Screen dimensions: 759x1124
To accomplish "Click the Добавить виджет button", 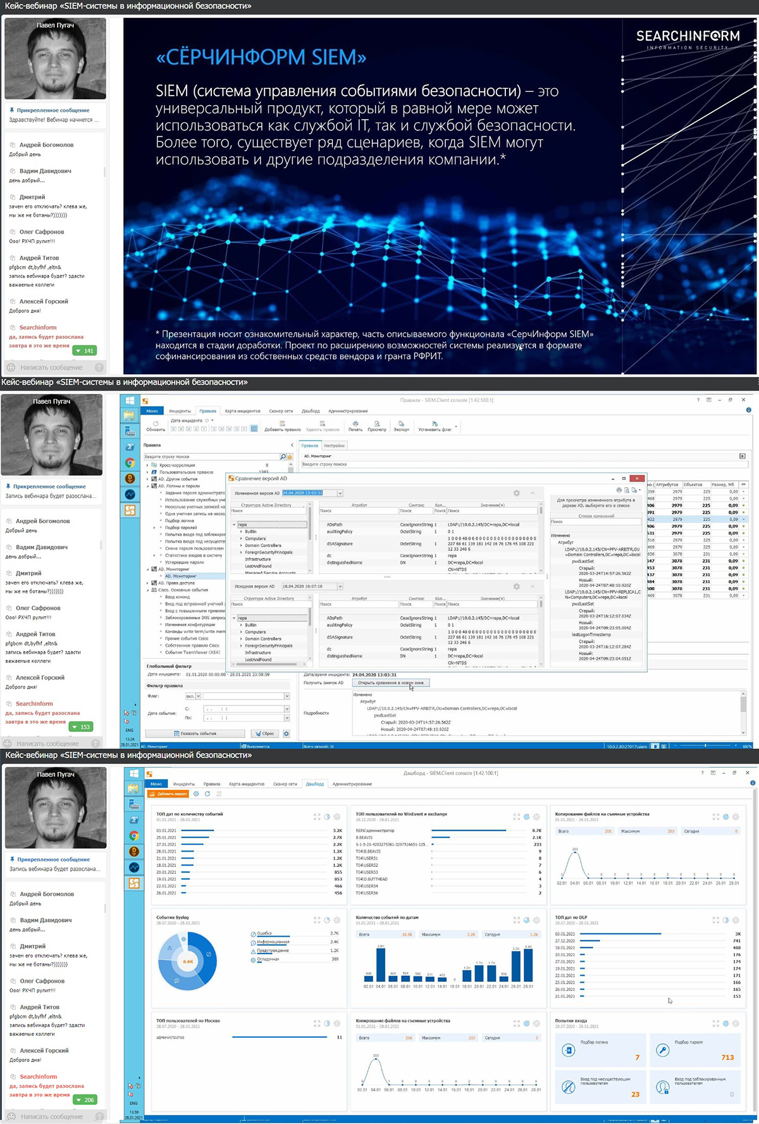I will tap(168, 793).
